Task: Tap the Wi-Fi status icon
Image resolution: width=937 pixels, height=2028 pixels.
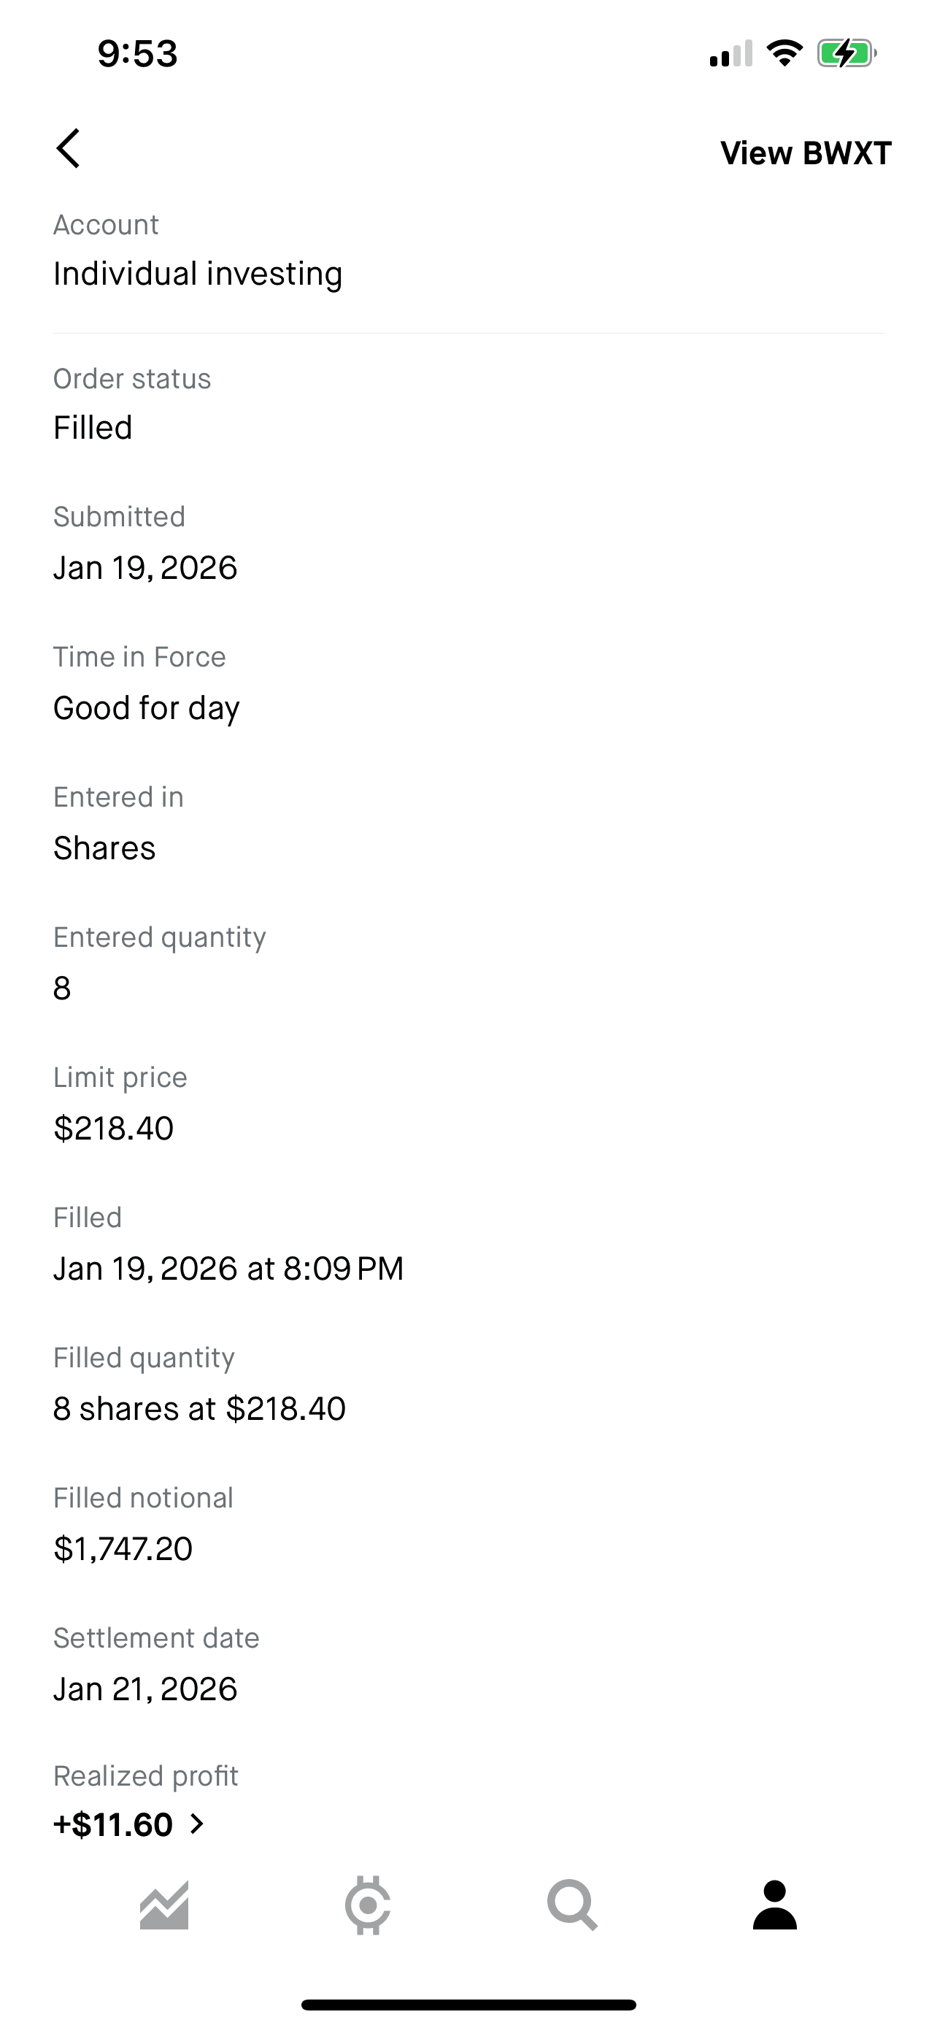Action: [784, 53]
